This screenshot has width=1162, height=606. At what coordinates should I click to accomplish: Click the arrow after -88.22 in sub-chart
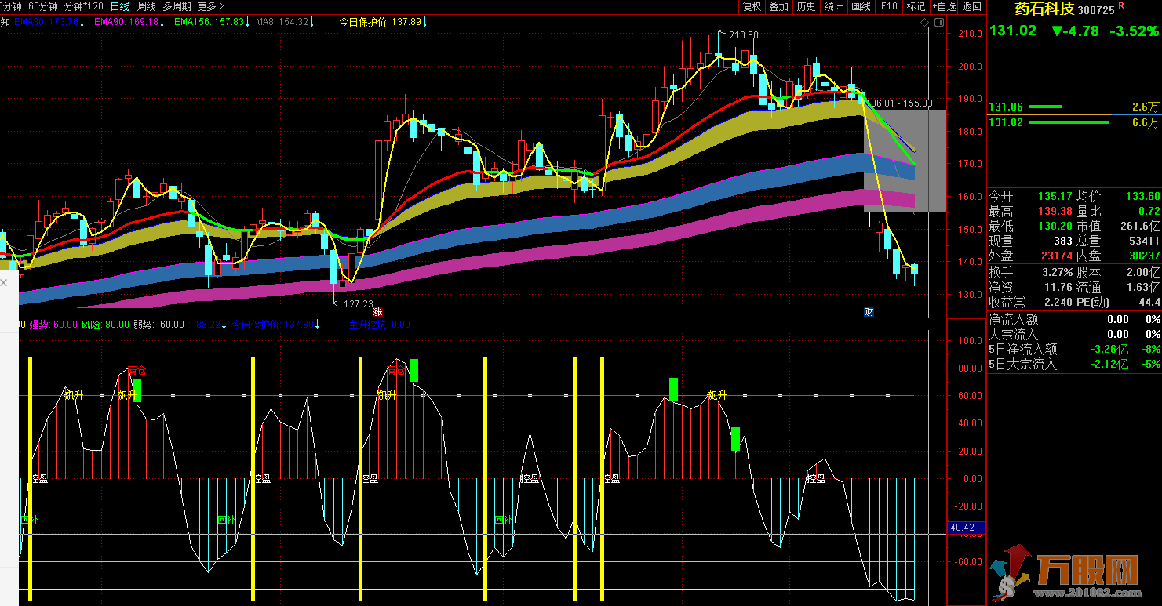pyautogui.click(x=223, y=324)
